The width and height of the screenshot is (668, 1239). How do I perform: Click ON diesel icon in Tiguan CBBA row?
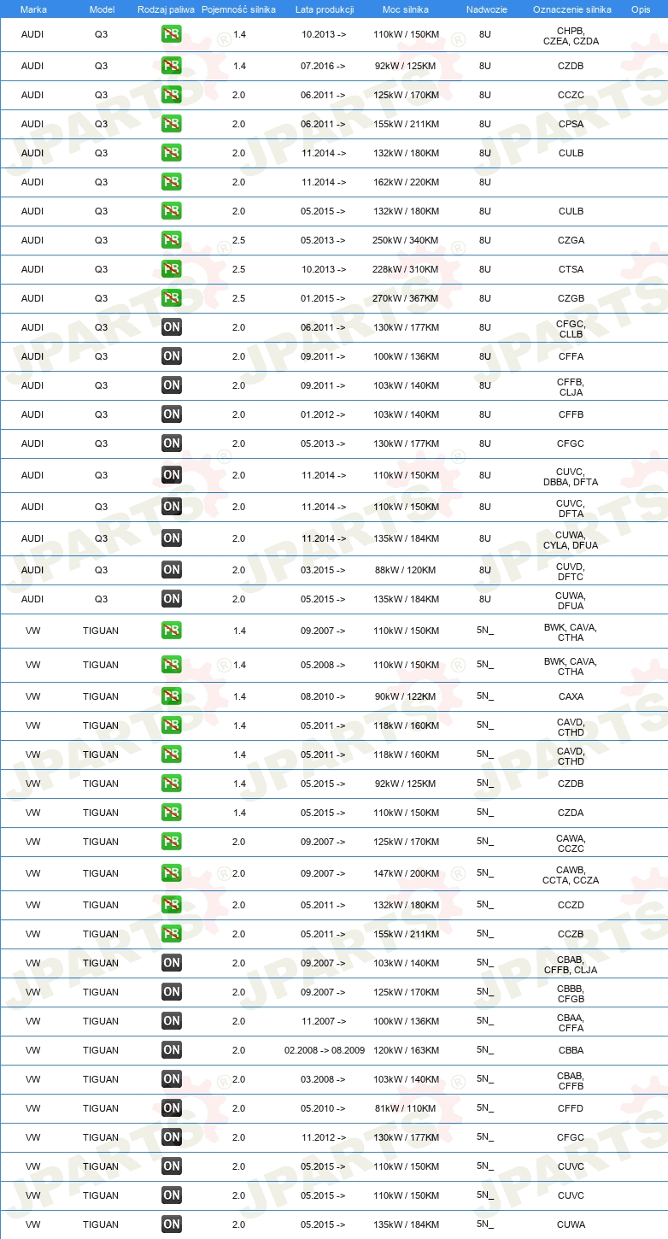[172, 1050]
